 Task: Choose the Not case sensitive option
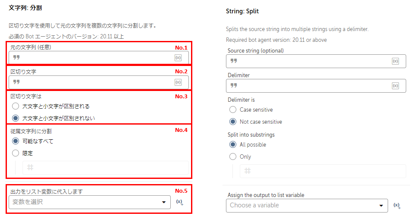pos(233,122)
